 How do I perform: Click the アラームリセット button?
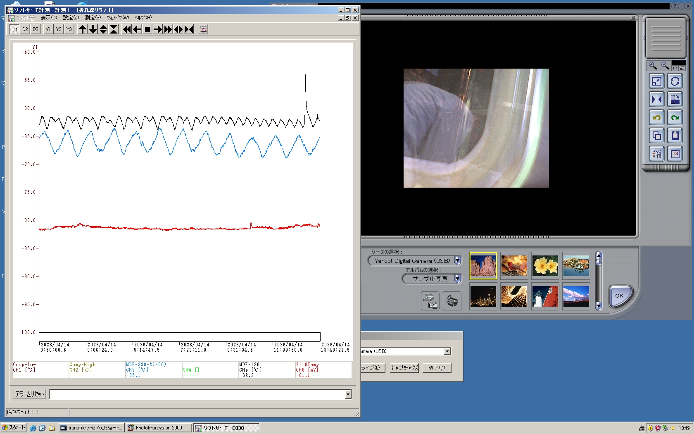point(30,394)
